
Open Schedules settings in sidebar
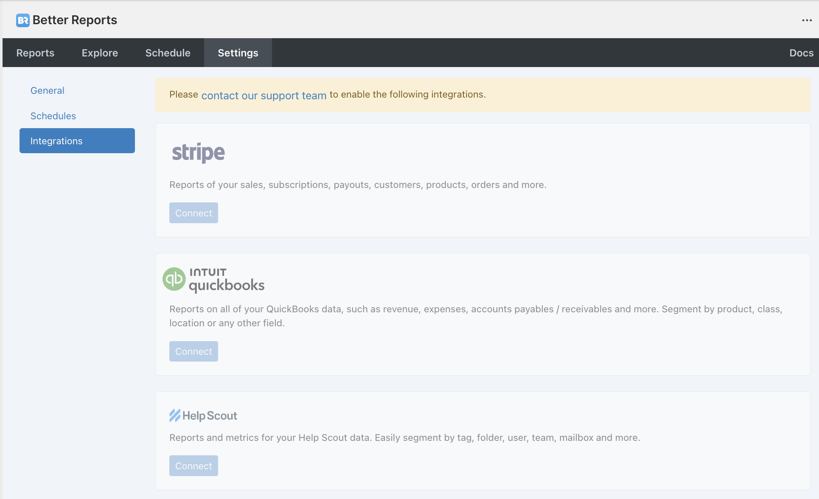(x=53, y=116)
